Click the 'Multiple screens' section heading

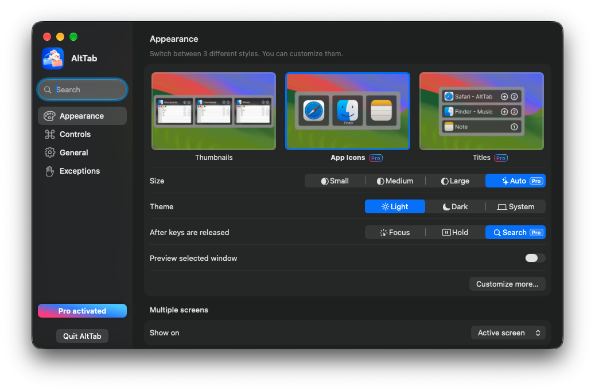179,310
